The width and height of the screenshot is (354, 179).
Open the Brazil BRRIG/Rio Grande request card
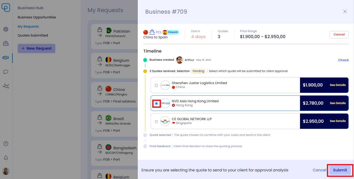coord(114,124)
